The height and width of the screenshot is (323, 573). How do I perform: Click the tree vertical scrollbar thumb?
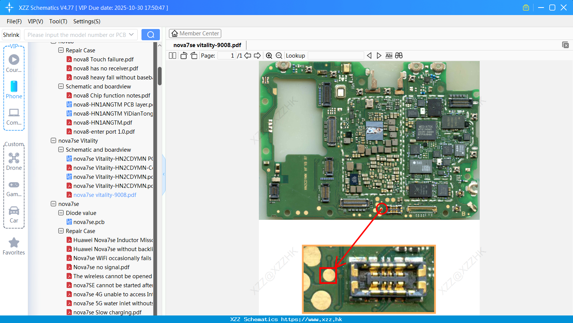(160, 76)
